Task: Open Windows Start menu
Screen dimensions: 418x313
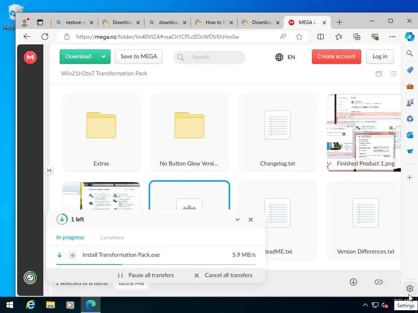Action: [10, 305]
